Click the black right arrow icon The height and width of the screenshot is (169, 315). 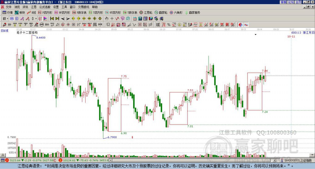coord(68,19)
